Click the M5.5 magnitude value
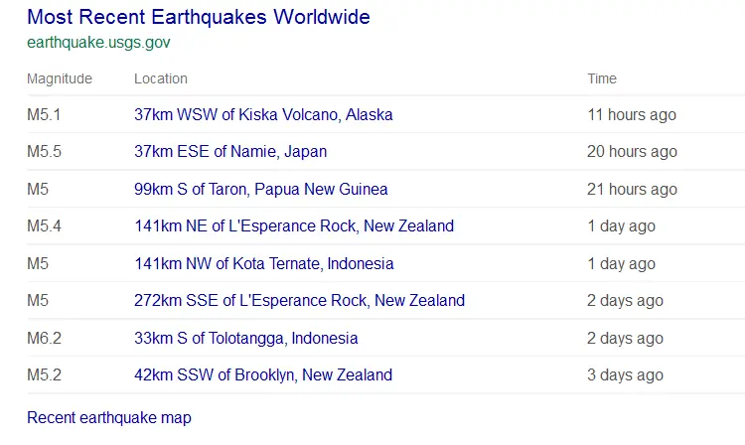Screen dimensions: 745x445 [45, 152]
